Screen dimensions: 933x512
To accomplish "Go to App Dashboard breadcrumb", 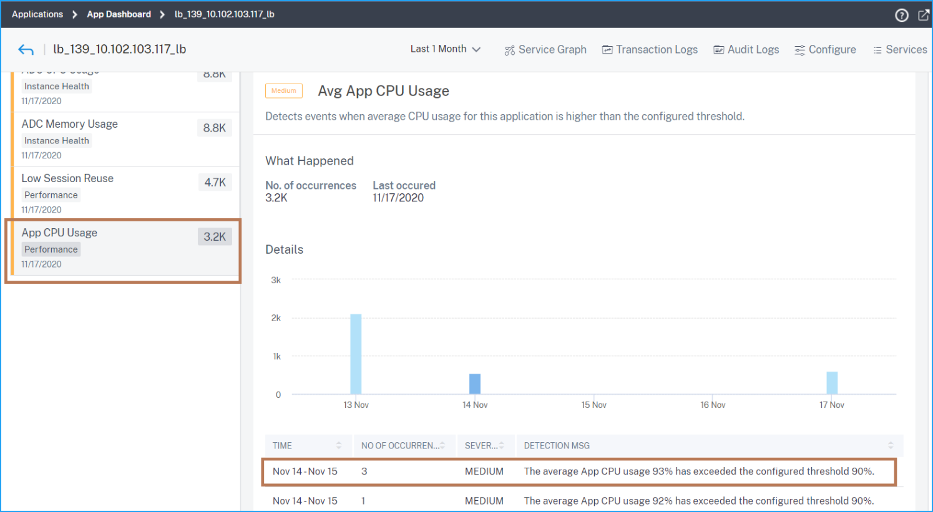I will (x=119, y=14).
